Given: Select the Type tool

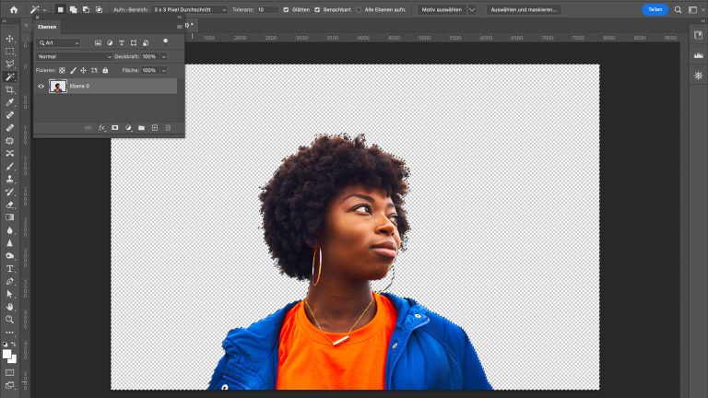Looking at the screenshot, I should click(10, 268).
